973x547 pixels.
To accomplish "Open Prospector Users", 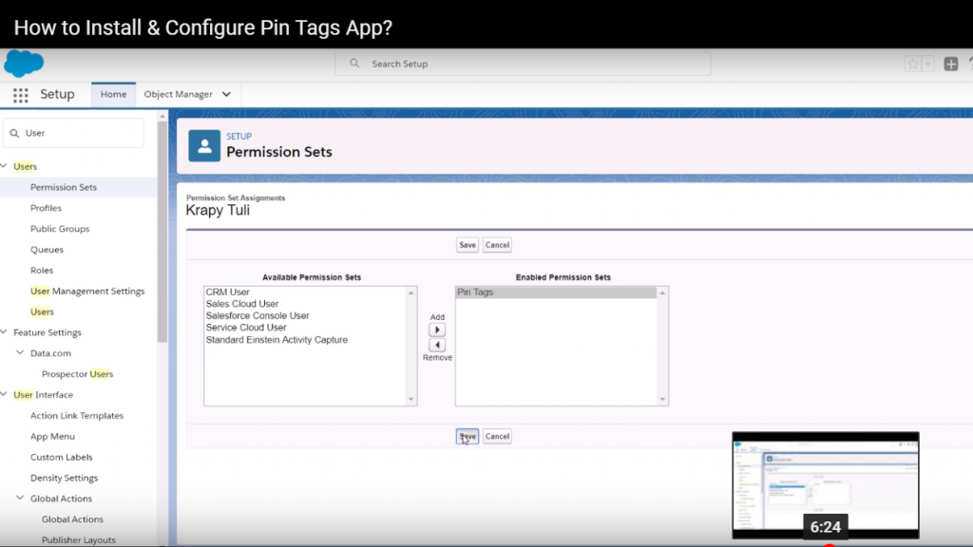I will pos(77,374).
